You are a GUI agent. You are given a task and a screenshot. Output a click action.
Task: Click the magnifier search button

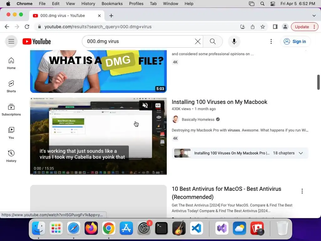213,41
